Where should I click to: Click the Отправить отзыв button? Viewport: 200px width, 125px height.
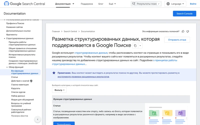pos(177,40)
